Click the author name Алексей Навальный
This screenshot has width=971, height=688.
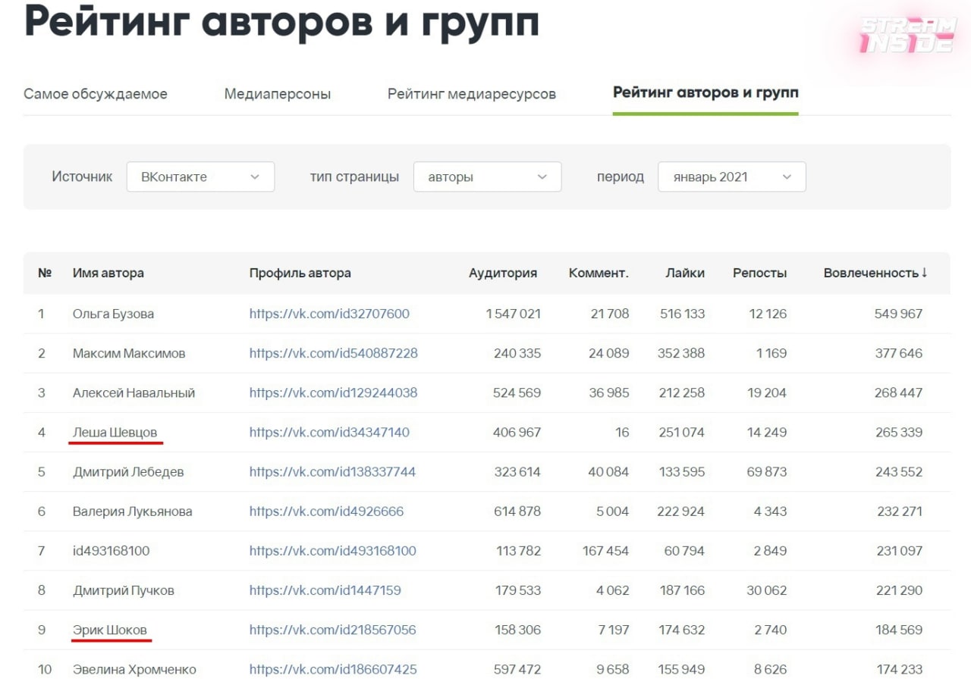(134, 392)
